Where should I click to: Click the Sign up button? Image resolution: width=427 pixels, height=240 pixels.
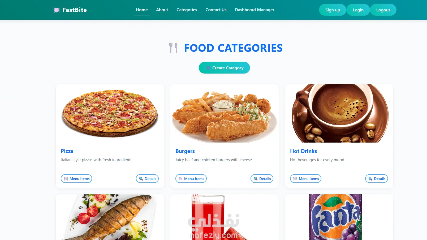pos(333,10)
